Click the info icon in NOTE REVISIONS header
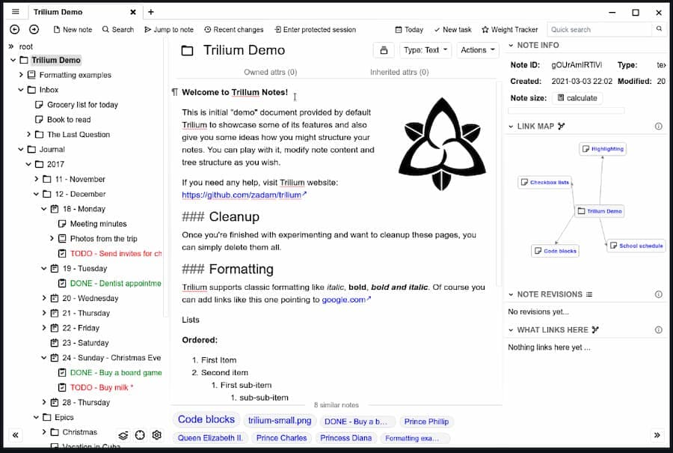Viewport: 673px width, 453px height. [x=658, y=294]
